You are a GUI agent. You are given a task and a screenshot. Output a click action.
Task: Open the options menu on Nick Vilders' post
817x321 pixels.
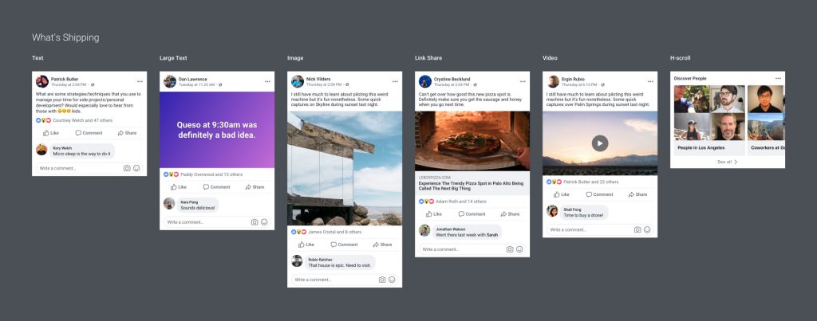[x=395, y=82]
